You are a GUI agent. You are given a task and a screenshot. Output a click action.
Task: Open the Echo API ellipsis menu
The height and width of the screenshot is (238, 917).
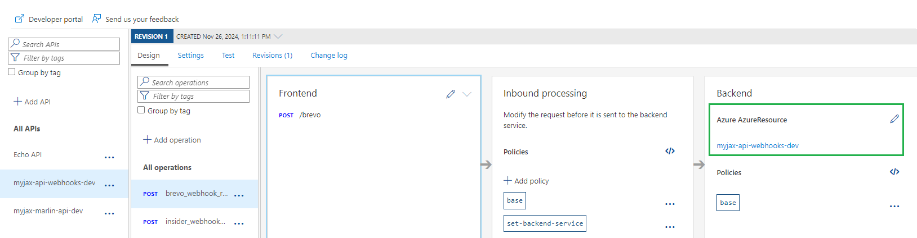click(109, 158)
